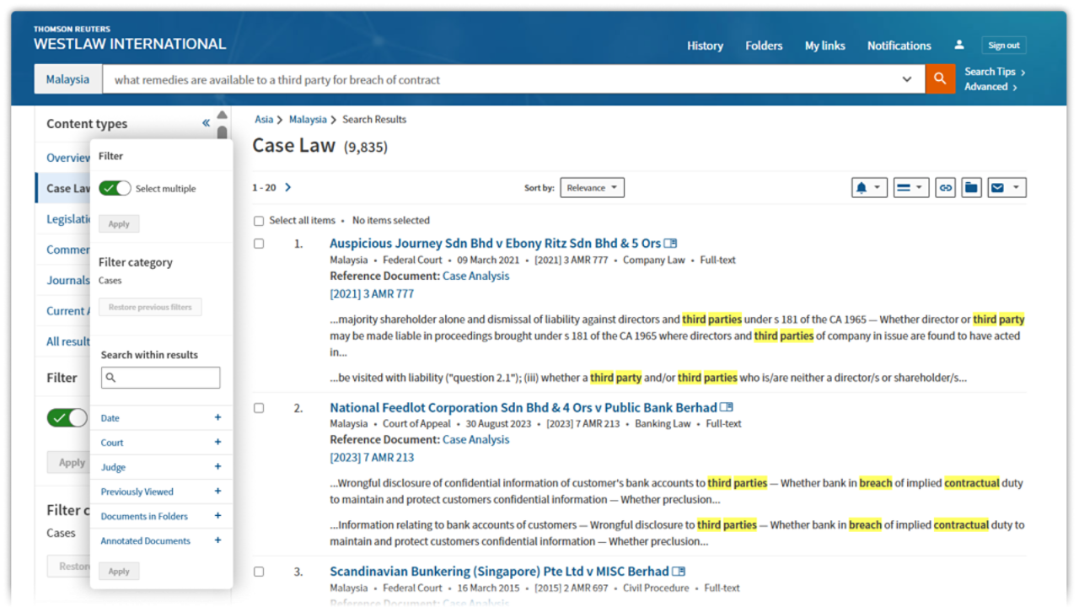
Task: Click the copy link icon
Action: 946,188
